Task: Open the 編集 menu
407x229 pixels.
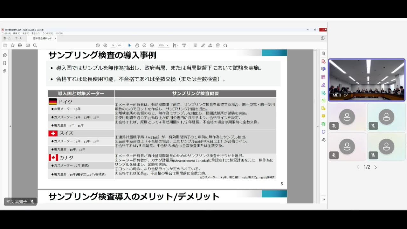Action: (x=17, y=33)
